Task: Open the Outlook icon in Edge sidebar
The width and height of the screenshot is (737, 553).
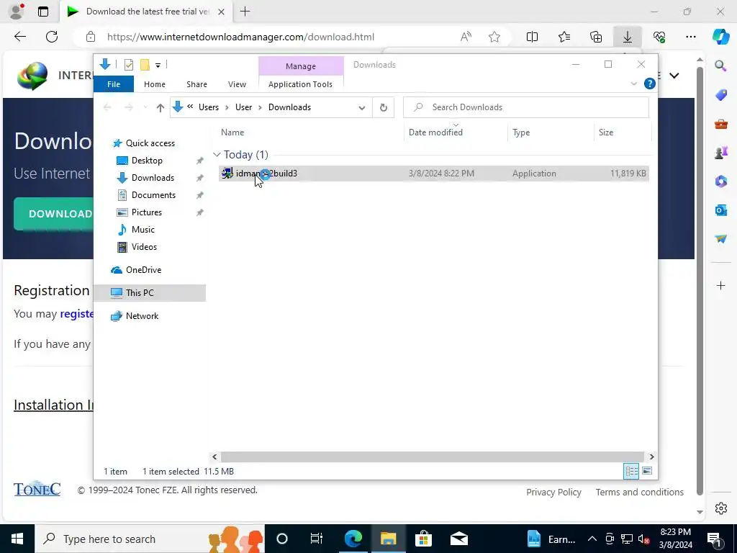Action: [x=720, y=210]
